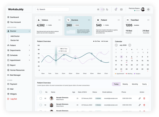Switch to the Monthly tab

coord(135,84)
